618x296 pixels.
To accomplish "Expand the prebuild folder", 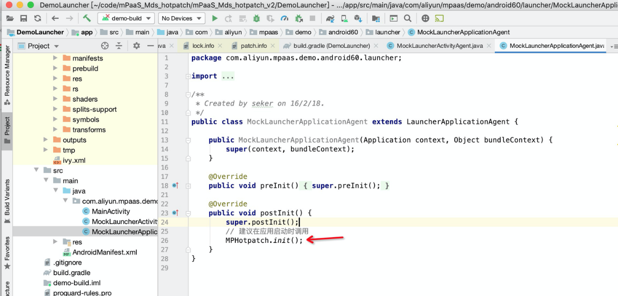I will pyautogui.click(x=55, y=68).
